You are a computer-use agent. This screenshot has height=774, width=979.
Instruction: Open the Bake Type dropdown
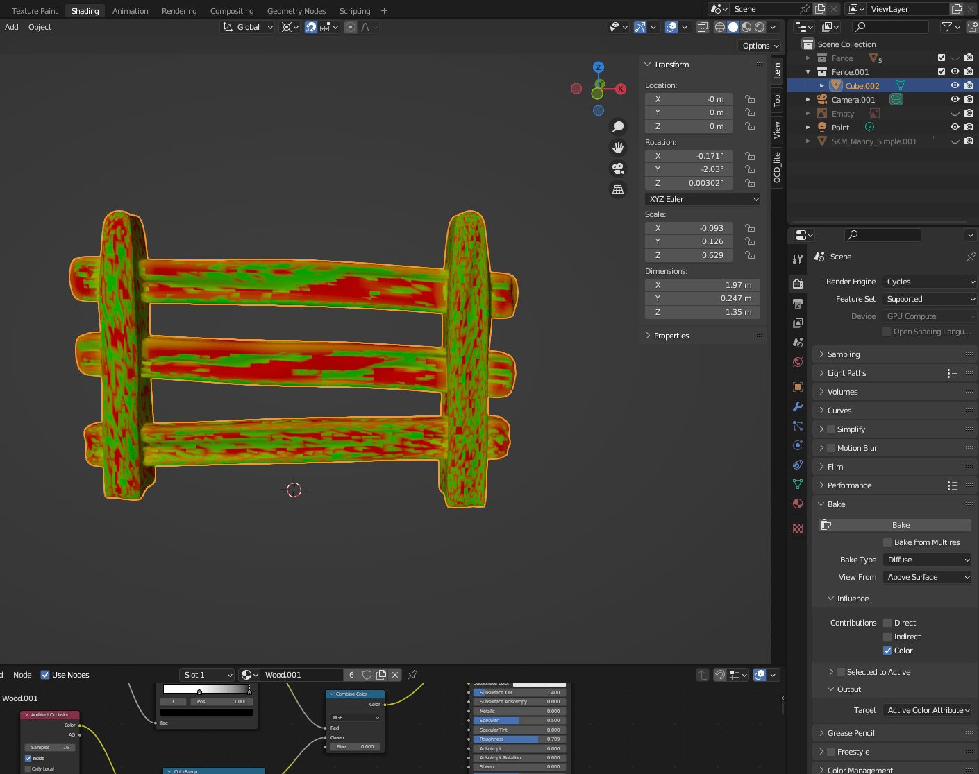(927, 560)
